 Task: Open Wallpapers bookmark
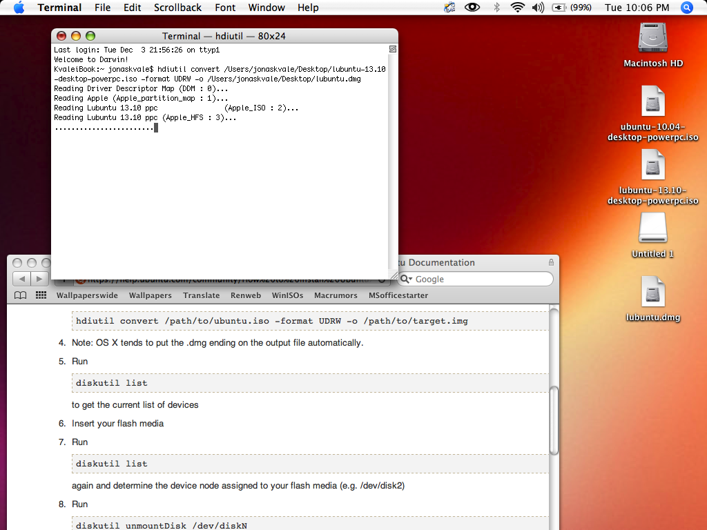tap(150, 295)
